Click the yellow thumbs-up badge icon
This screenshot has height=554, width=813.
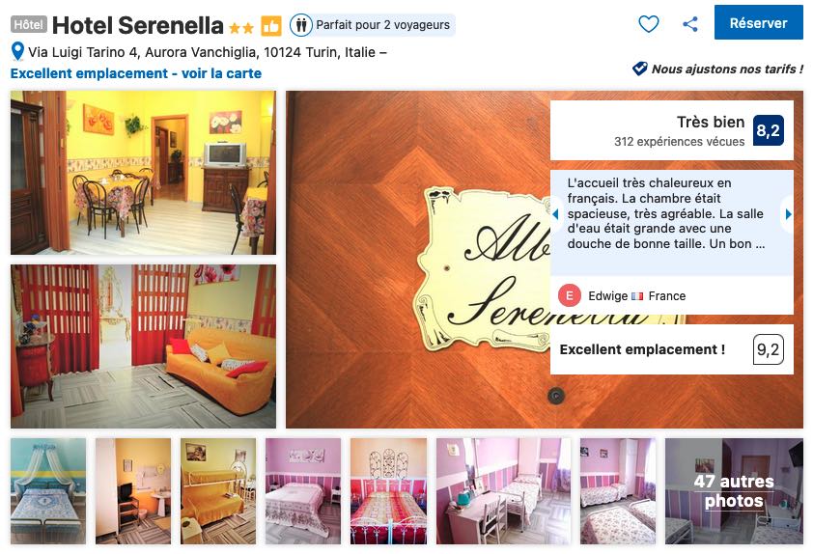pos(271,26)
